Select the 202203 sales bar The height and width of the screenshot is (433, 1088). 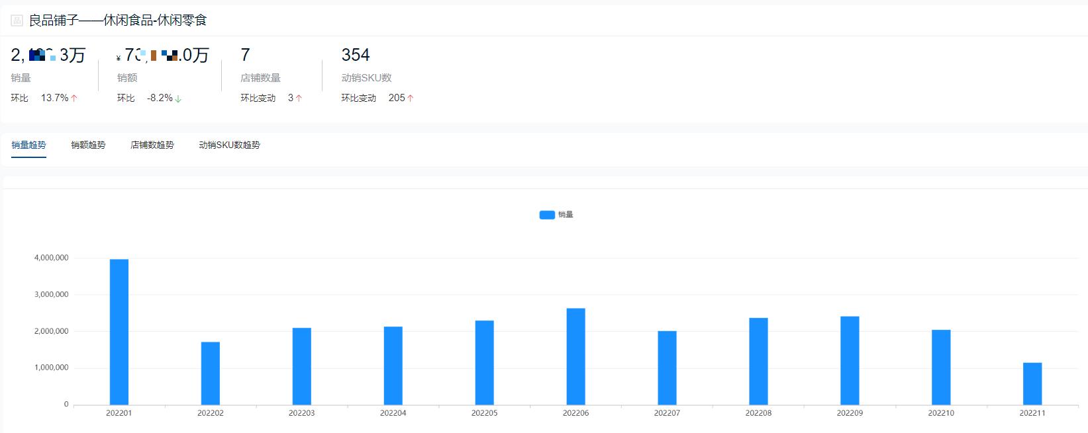click(x=302, y=366)
